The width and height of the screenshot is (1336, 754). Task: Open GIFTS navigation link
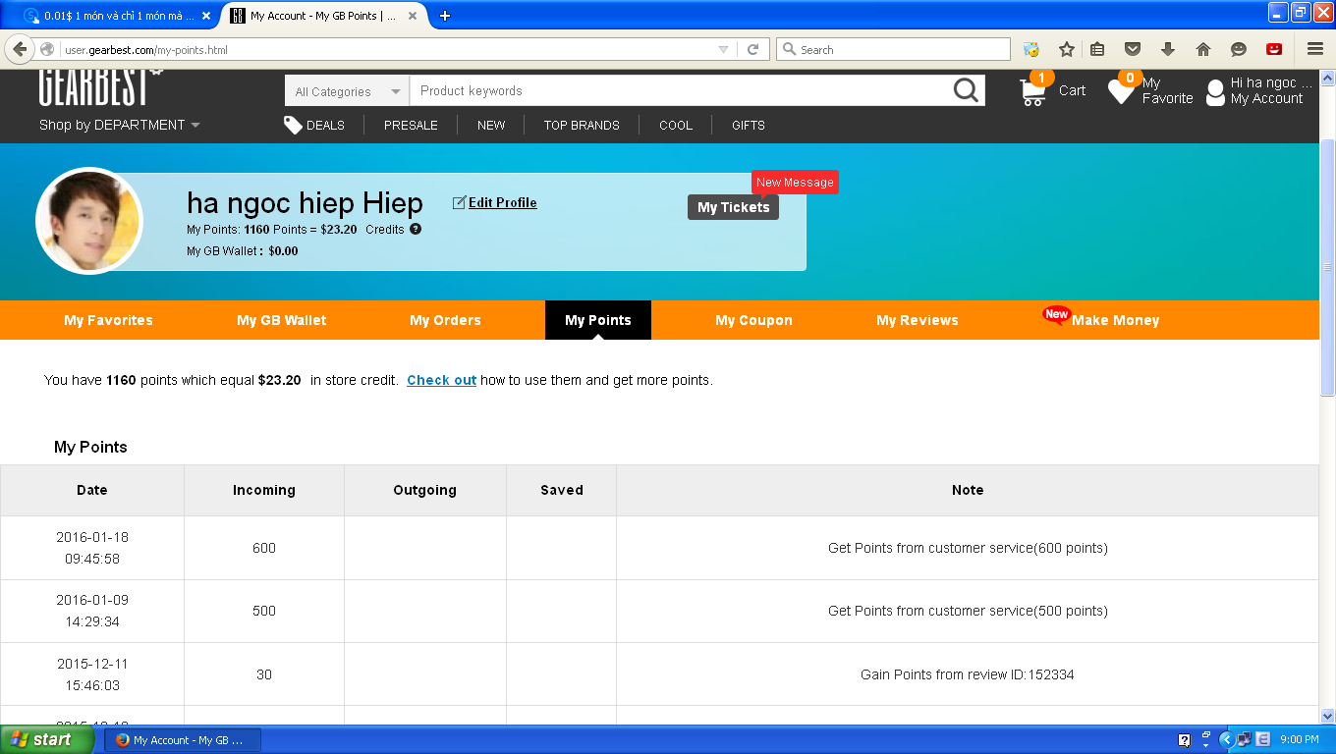pyautogui.click(x=749, y=125)
